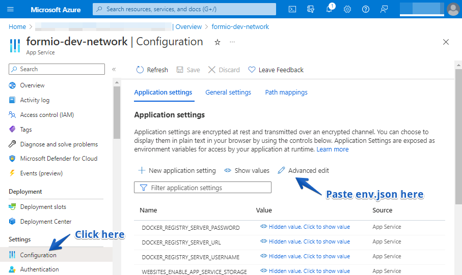Click the left menu scrollbar thumb
The width and height of the screenshot is (462, 275).
tap(117, 112)
